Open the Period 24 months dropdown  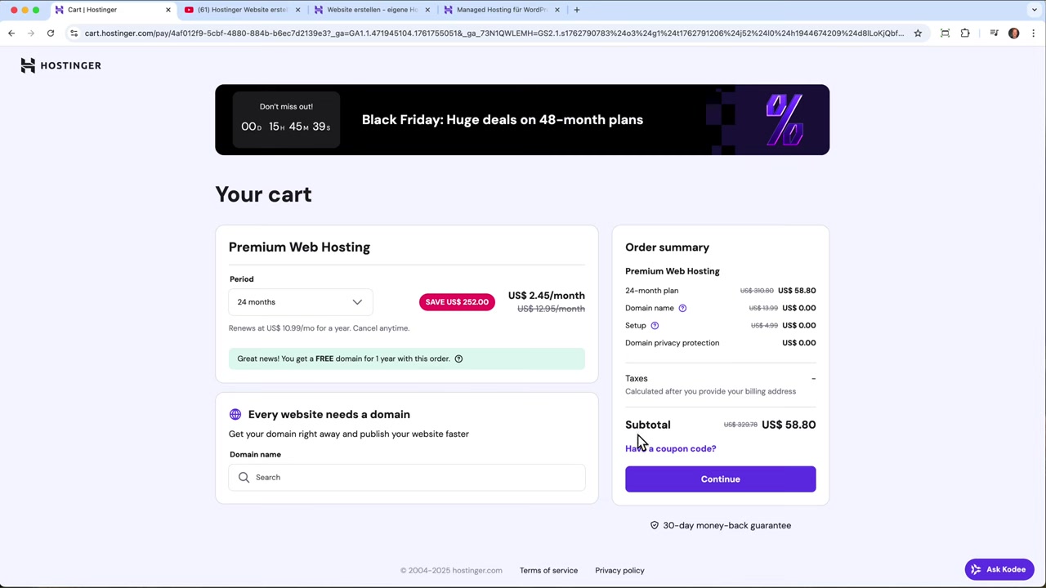[300, 302]
